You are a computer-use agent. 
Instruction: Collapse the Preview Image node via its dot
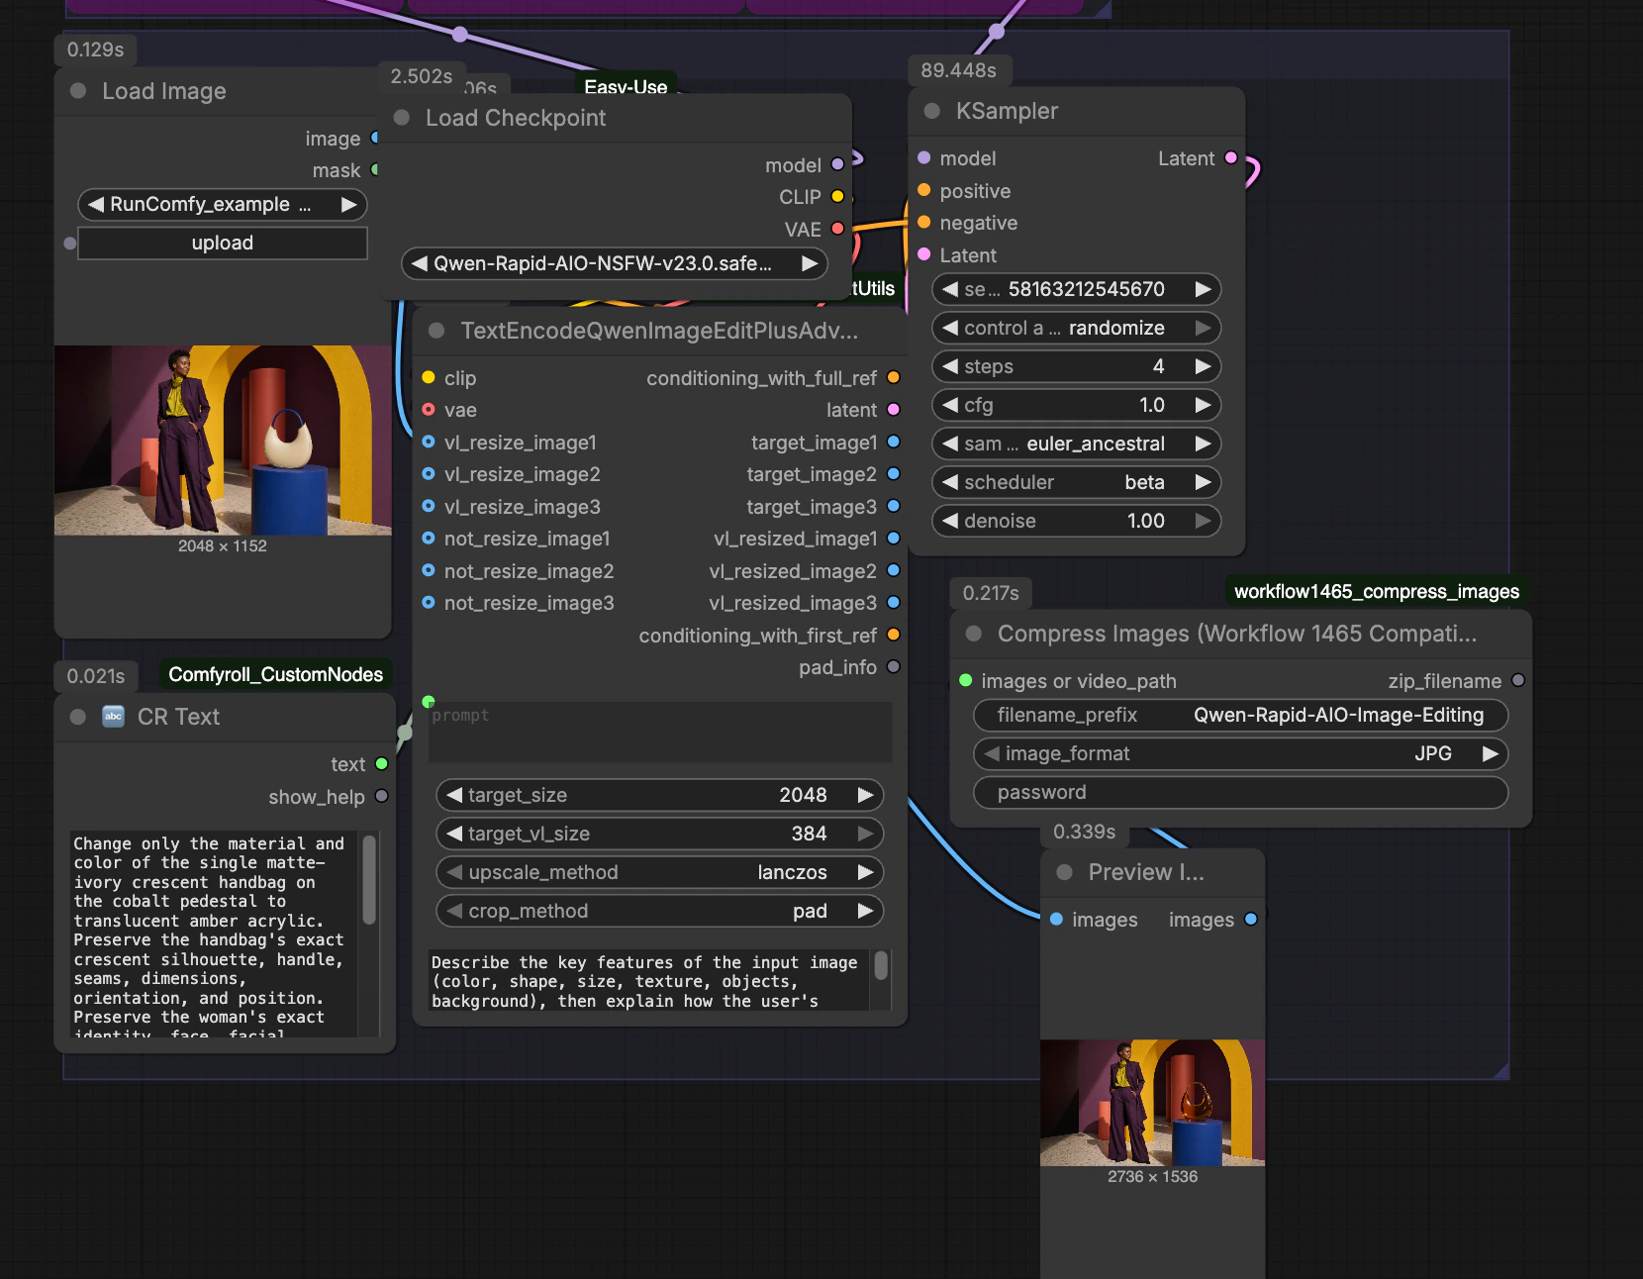click(x=1065, y=872)
